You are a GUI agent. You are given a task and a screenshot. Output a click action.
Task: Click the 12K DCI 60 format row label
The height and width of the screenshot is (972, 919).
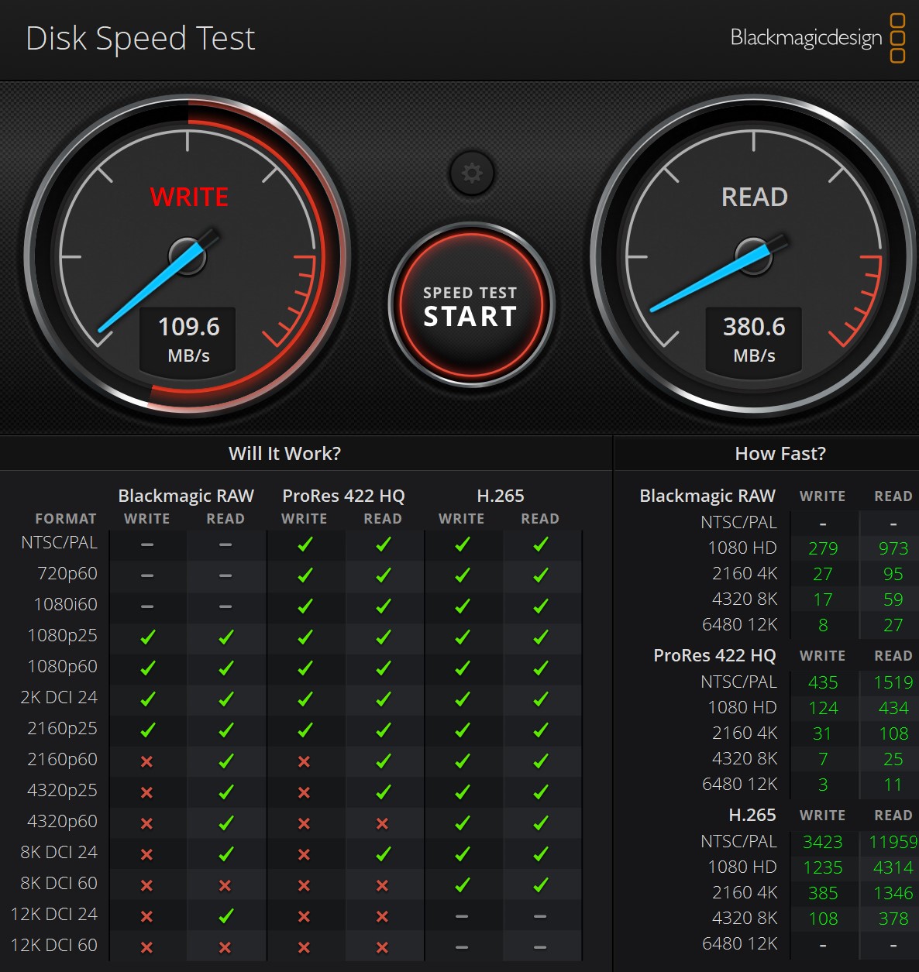pyautogui.click(x=54, y=945)
